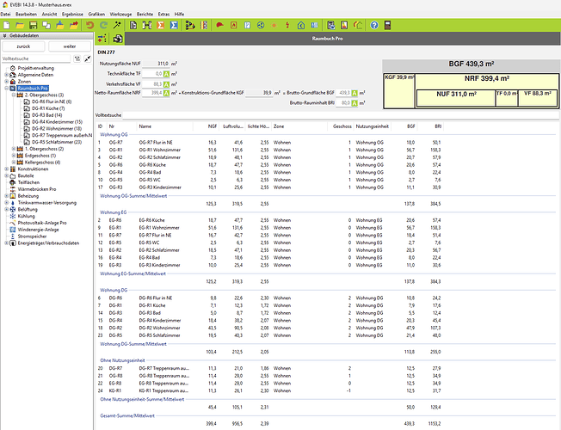Click the weiter button
561x430 pixels.
coord(70,46)
